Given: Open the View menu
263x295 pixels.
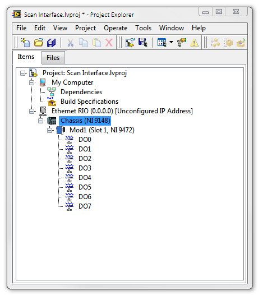Looking at the screenshot, I should (60, 28).
